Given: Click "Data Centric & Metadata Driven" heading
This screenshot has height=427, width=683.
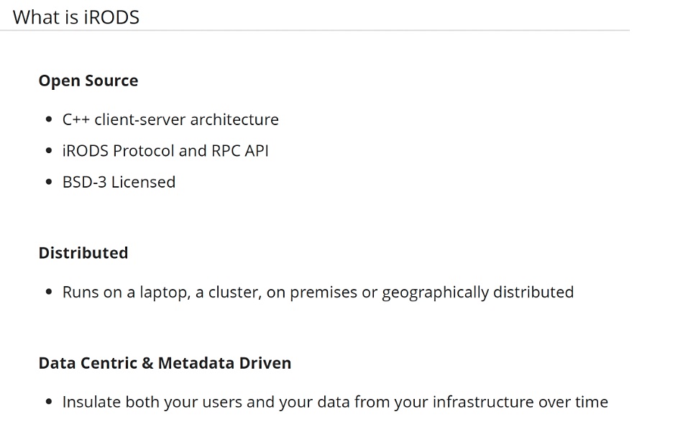Looking at the screenshot, I should 165,363.
